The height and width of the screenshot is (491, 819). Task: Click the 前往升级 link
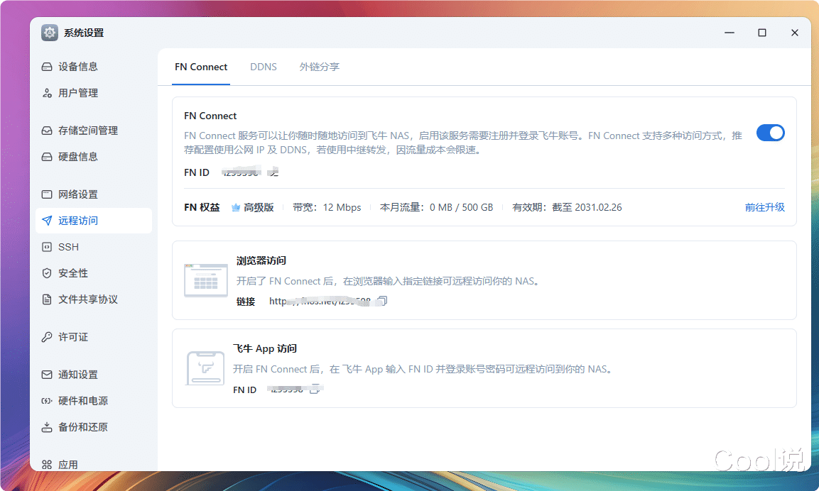click(765, 207)
